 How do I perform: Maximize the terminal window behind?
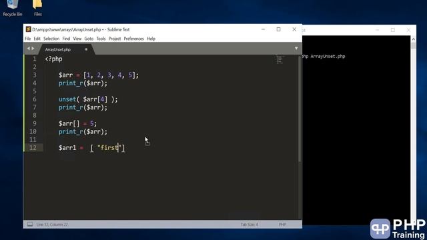[x=393, y=30]
